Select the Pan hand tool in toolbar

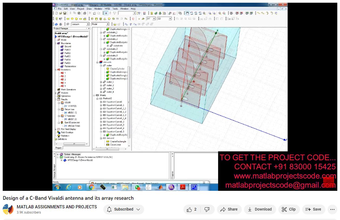coord(187,13)
